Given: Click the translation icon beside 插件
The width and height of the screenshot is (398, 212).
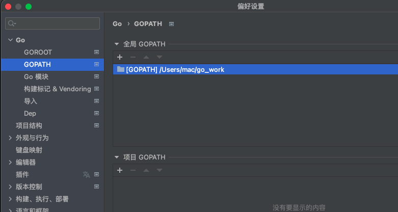Looking at the screenshot, I should point(86,174).
